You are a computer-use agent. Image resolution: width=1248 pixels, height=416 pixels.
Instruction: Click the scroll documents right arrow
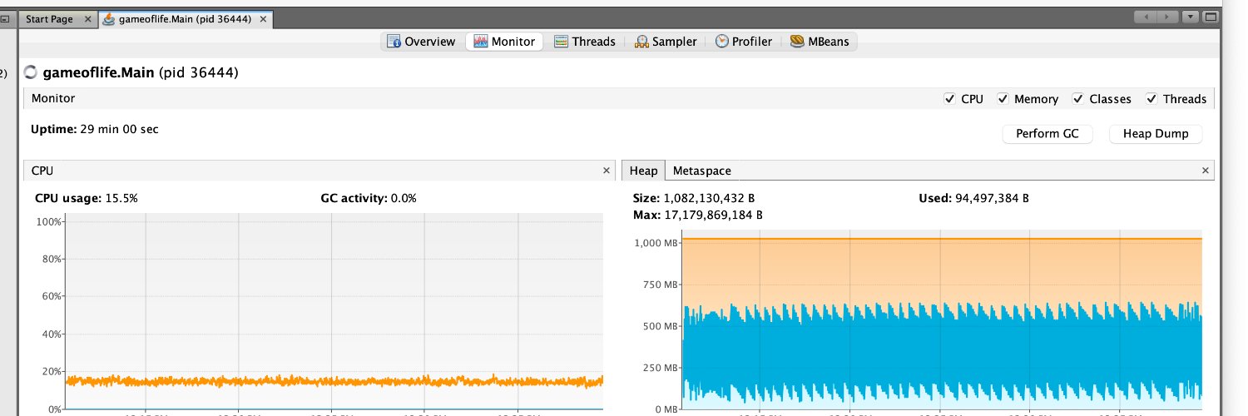click(1169, 17)
